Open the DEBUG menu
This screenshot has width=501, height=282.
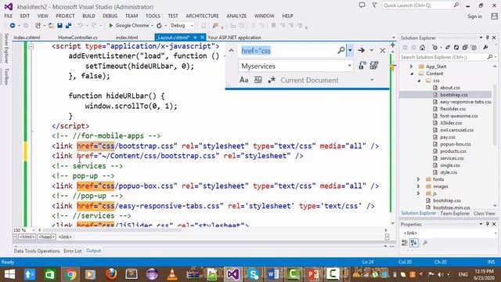110,16
